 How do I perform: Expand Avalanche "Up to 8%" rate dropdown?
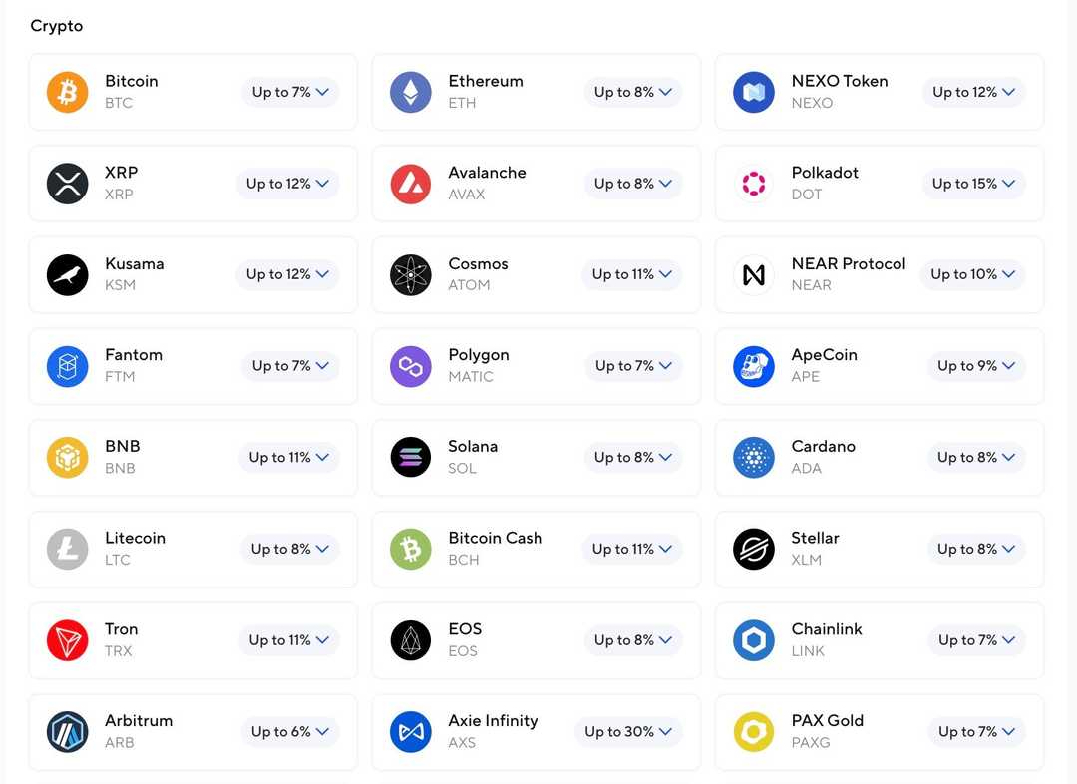click(632, 184)
